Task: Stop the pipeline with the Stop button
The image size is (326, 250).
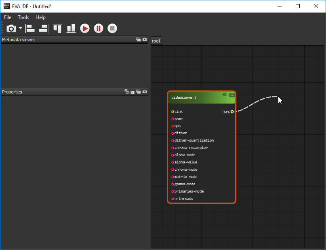Action: 112,28
